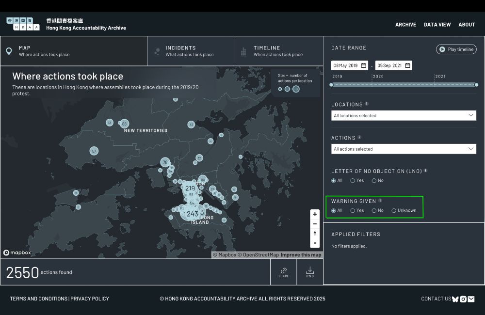Click info icon beside Letter of No Objection
Viewport: 485px width, 315px height.
tap(426, 170)
